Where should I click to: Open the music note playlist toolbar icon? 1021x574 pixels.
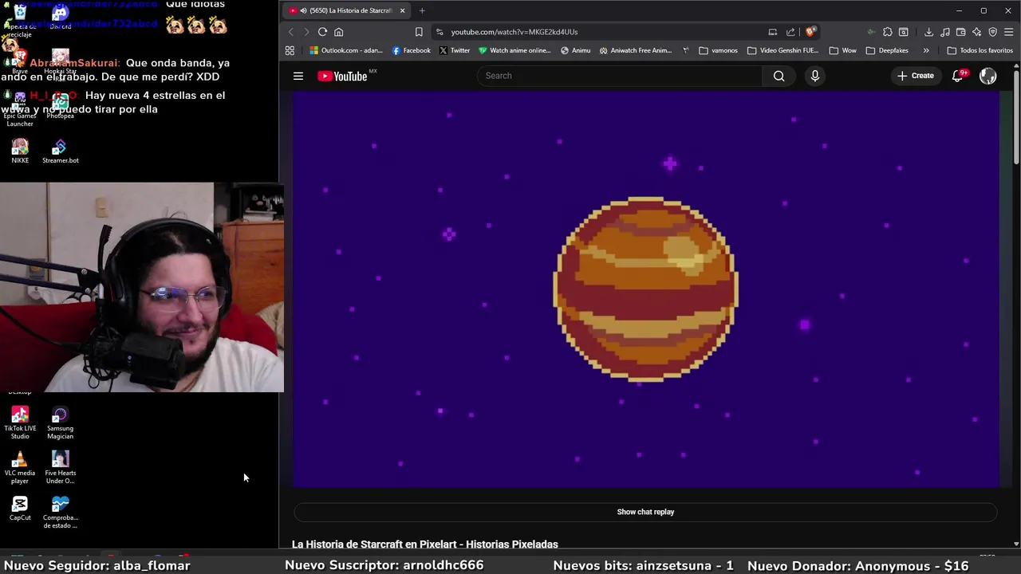tap(945, 32)
